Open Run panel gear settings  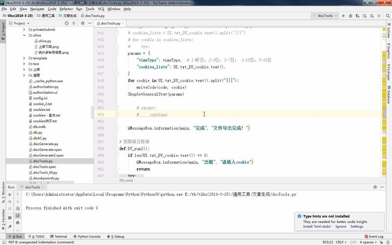click(x=375, y=187)
